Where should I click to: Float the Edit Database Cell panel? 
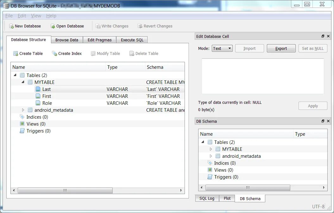[323, 36]
